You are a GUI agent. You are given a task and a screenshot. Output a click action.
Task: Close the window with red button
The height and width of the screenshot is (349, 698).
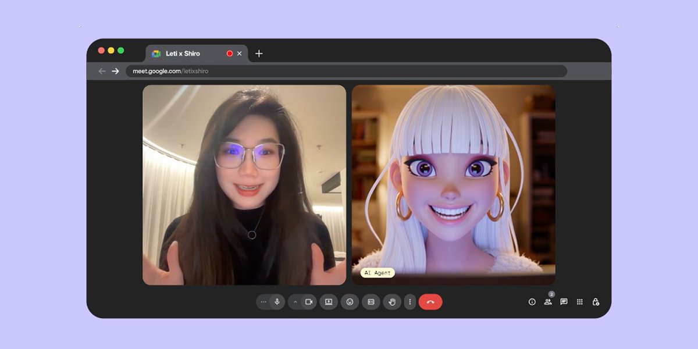pyautogui.click(x=101, y=51)
